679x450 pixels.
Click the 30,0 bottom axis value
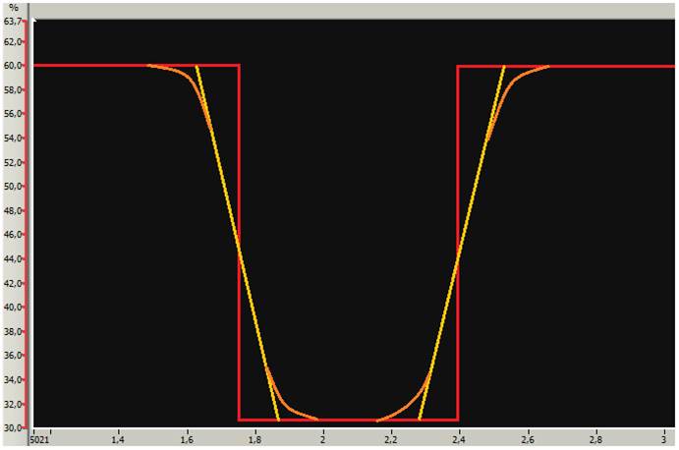(11, 427)
